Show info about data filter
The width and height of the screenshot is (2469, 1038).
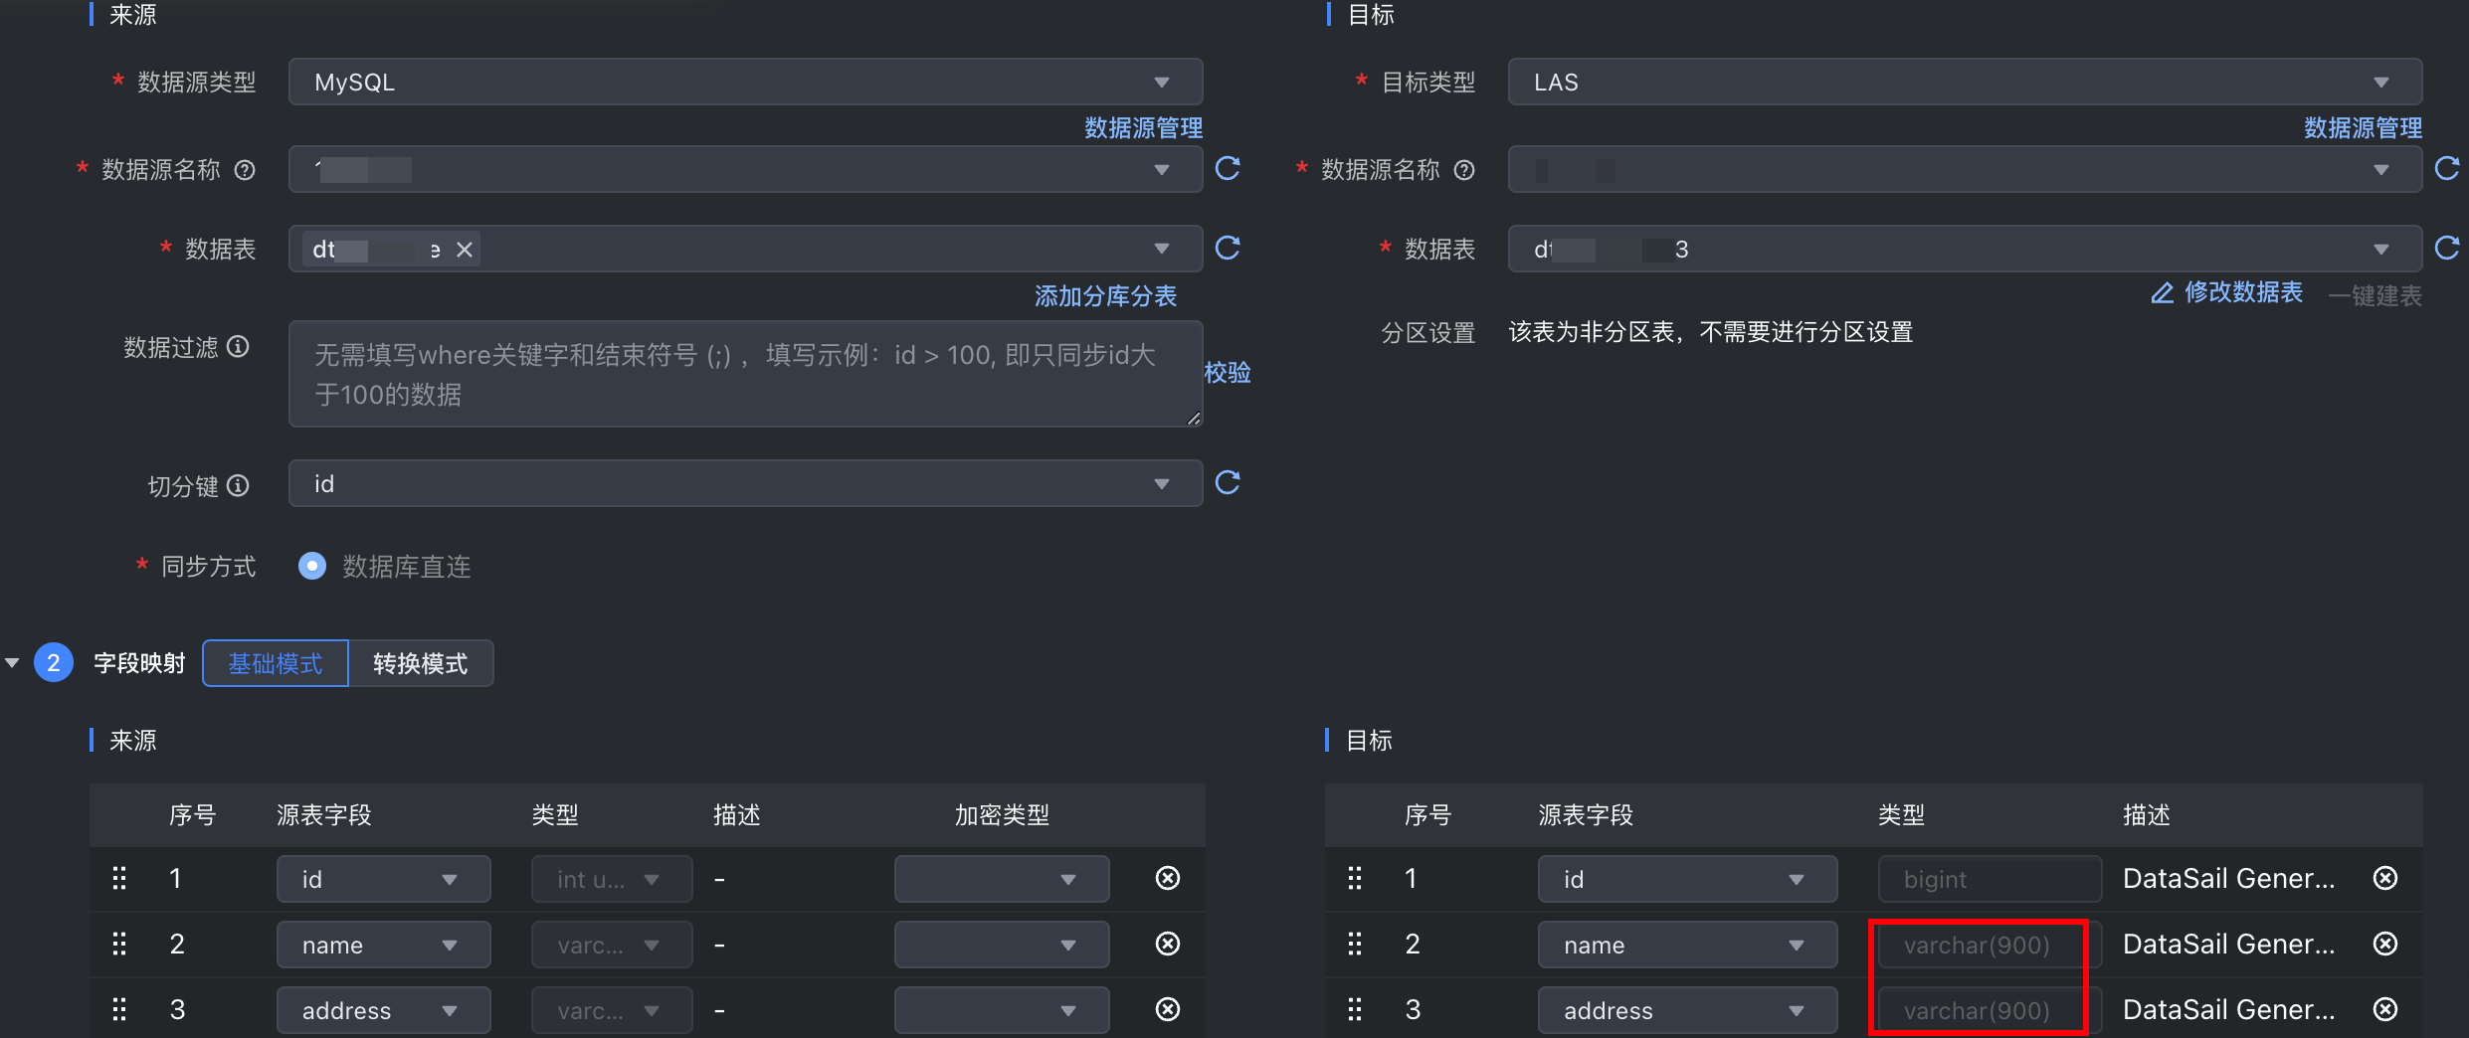(238, 346)
